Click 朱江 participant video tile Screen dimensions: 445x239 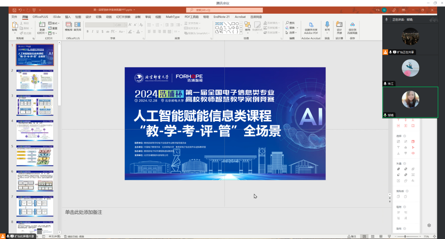[410, 71]
